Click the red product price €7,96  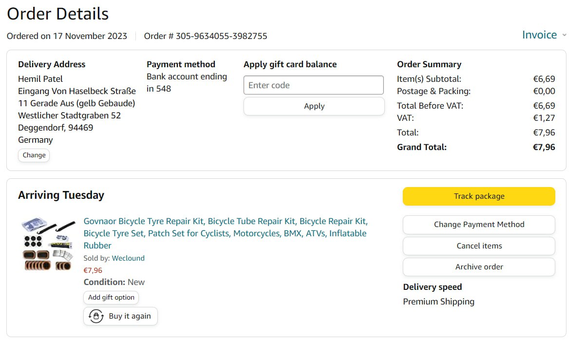(x=93, y=270)
